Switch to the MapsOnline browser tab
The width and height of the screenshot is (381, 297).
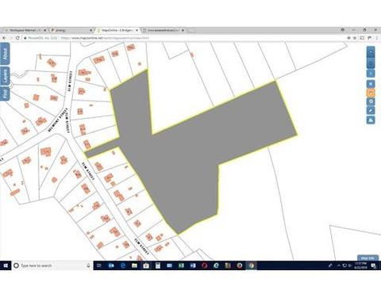117,30
